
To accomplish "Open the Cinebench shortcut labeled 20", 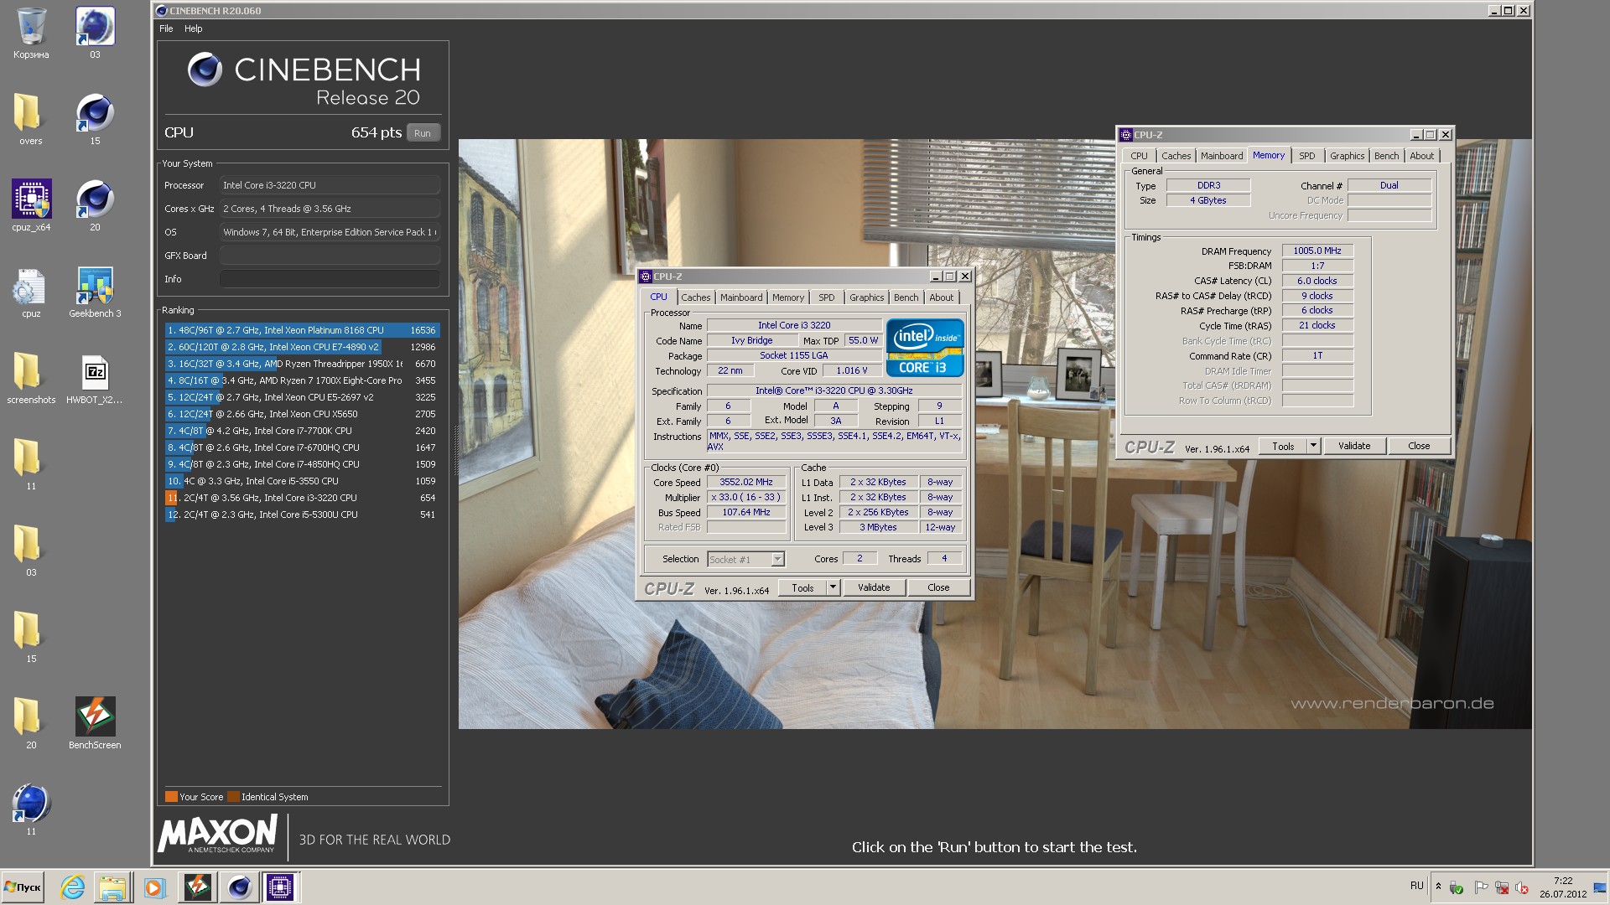I will coord(95,206).
